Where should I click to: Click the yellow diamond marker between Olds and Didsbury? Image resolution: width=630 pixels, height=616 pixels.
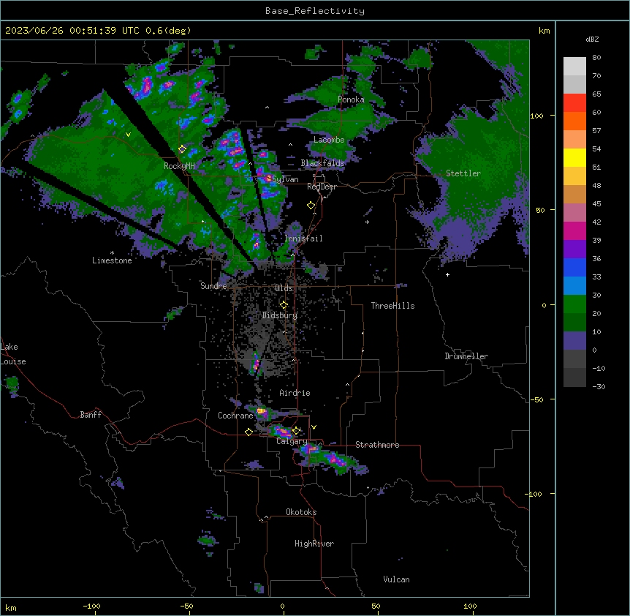coord(284,305)
